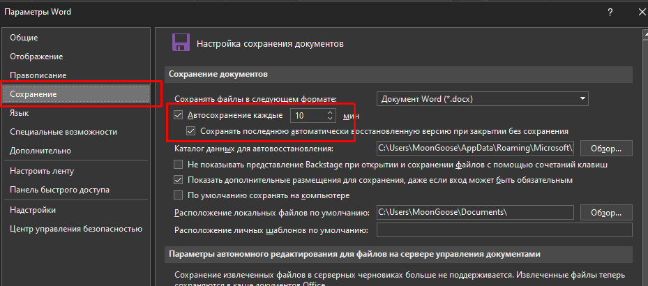Screen dimensions: 648x286
Task: Increase autosave interval with the up arrow
Action: point(330,112)
